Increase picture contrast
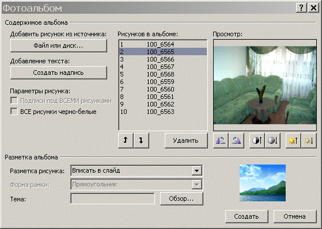Image resolution: width=322 pixels, height=229 pixels. click(x=257, y=140)
